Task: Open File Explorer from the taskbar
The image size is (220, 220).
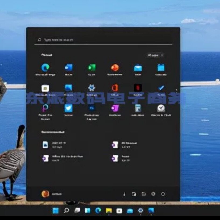Action: (x=109, y=211)
